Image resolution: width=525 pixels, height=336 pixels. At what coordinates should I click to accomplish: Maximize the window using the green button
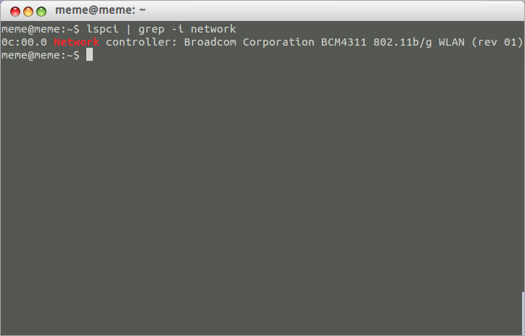click(41, 12)
